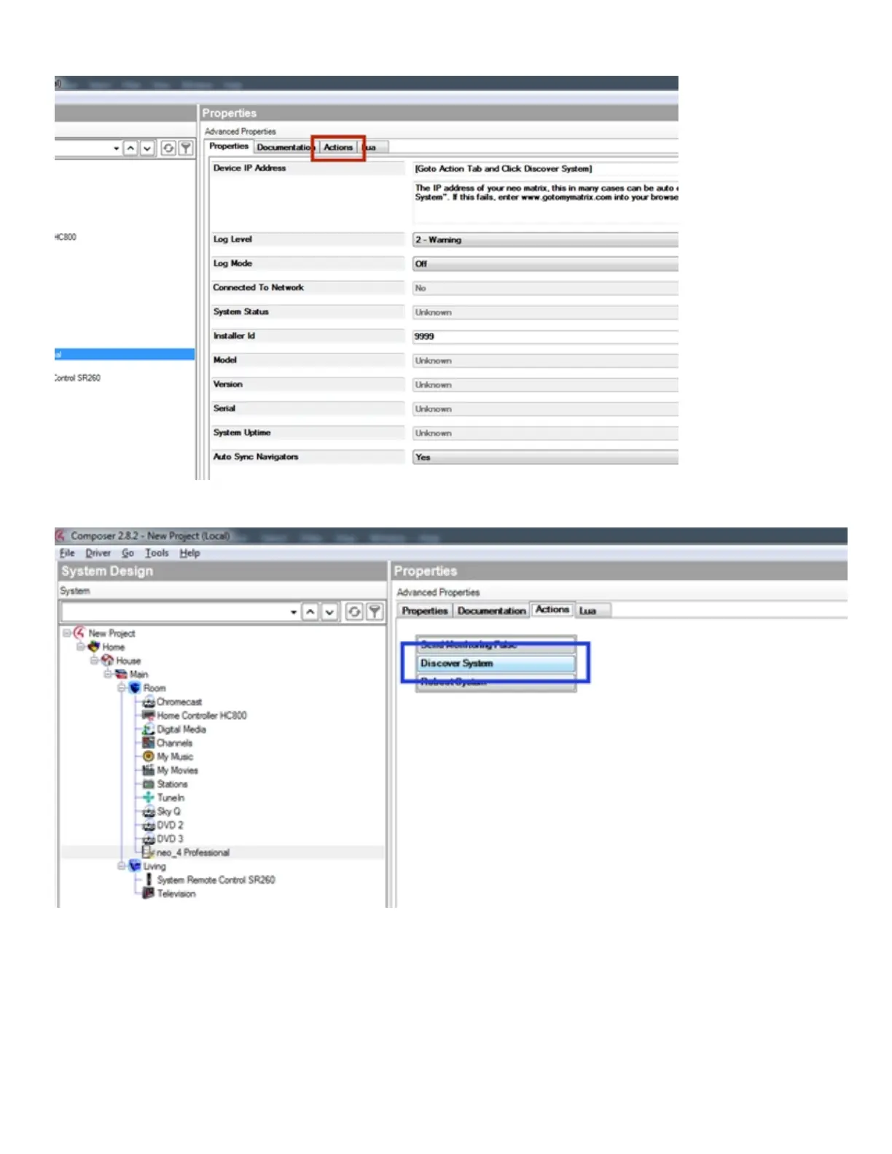892x1154 pixels.
Task: Click the Reboot System button
Action: point(496,682)
